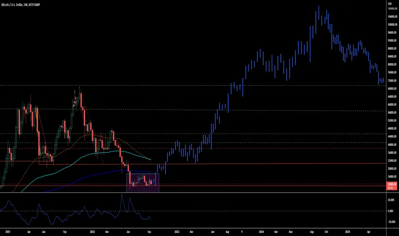
Task: Select the 40000.00 price axis label
Action: coord(393,145)
